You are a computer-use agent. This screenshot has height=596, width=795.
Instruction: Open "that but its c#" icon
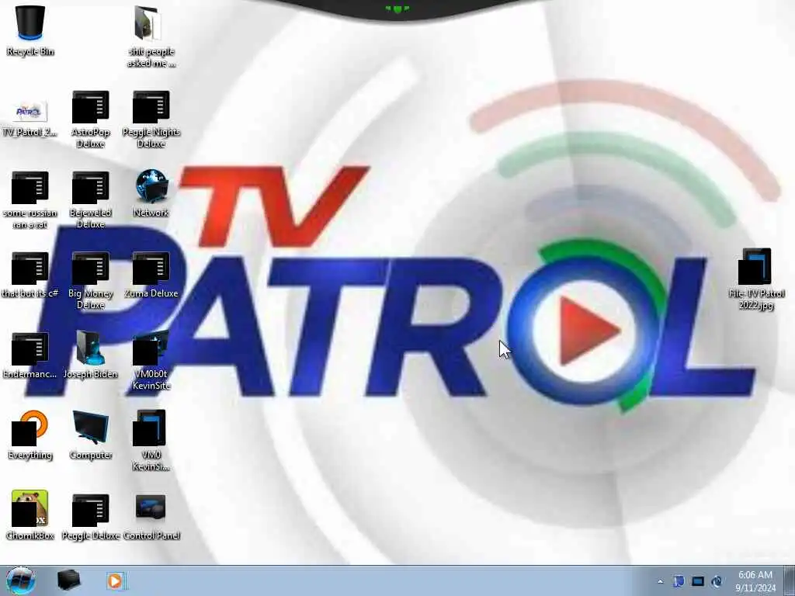pos(30,274)
